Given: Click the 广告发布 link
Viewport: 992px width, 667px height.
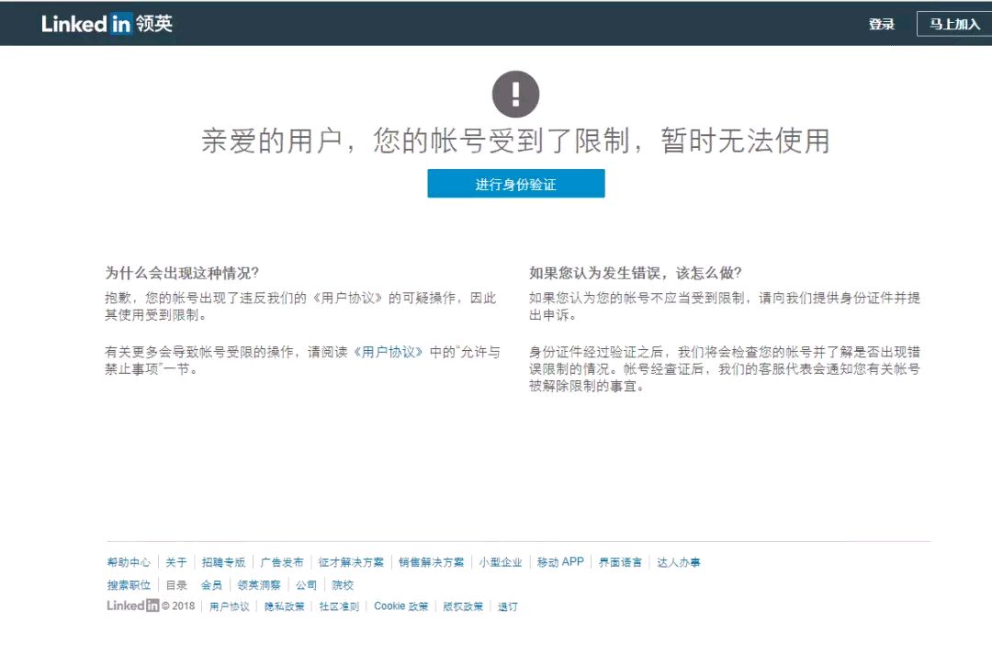Looking at the screenshot, I should tap(281, 561).
